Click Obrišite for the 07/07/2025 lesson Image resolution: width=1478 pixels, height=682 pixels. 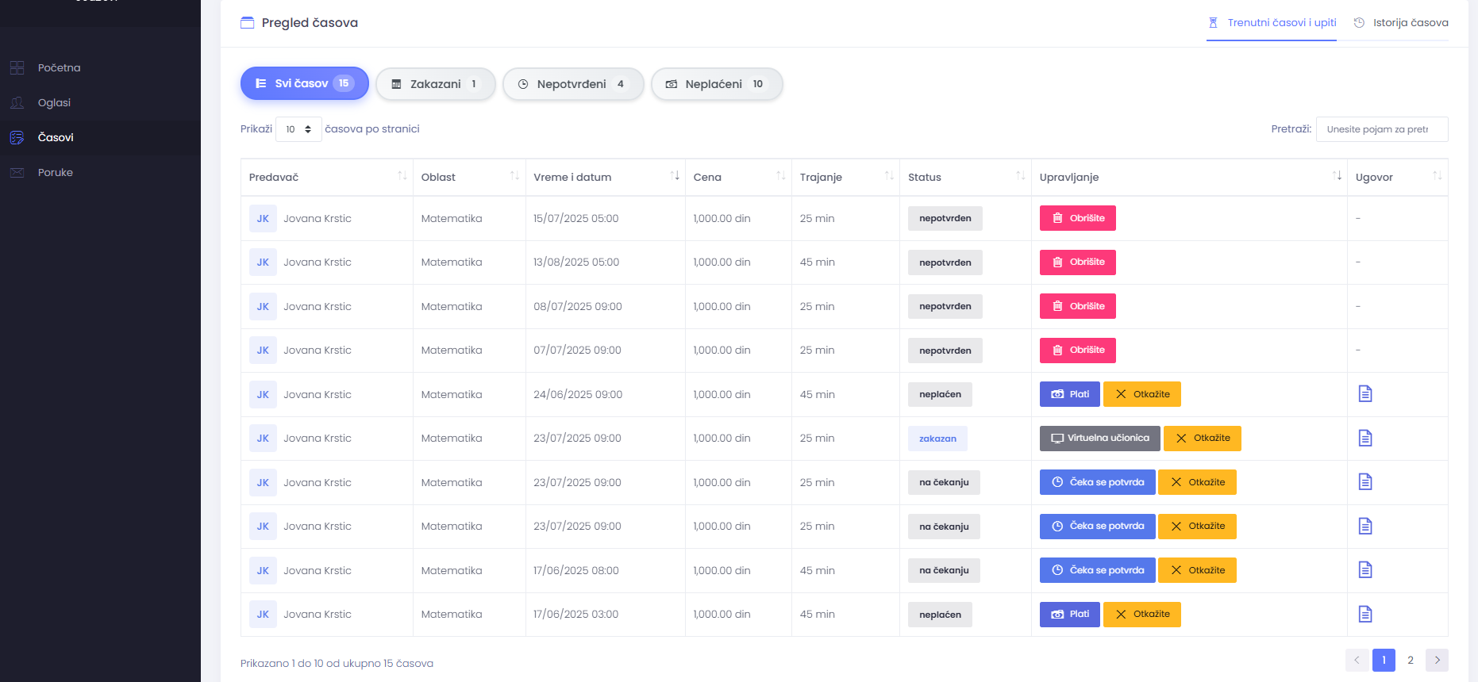click(1078, 350)
